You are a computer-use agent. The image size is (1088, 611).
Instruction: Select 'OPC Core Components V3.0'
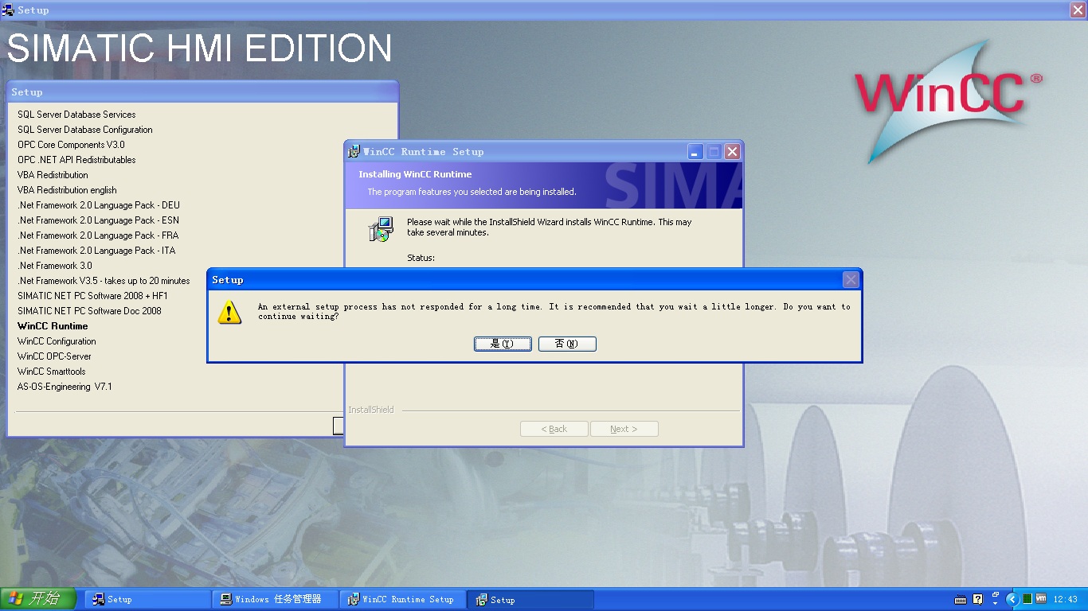click(71, 145)
